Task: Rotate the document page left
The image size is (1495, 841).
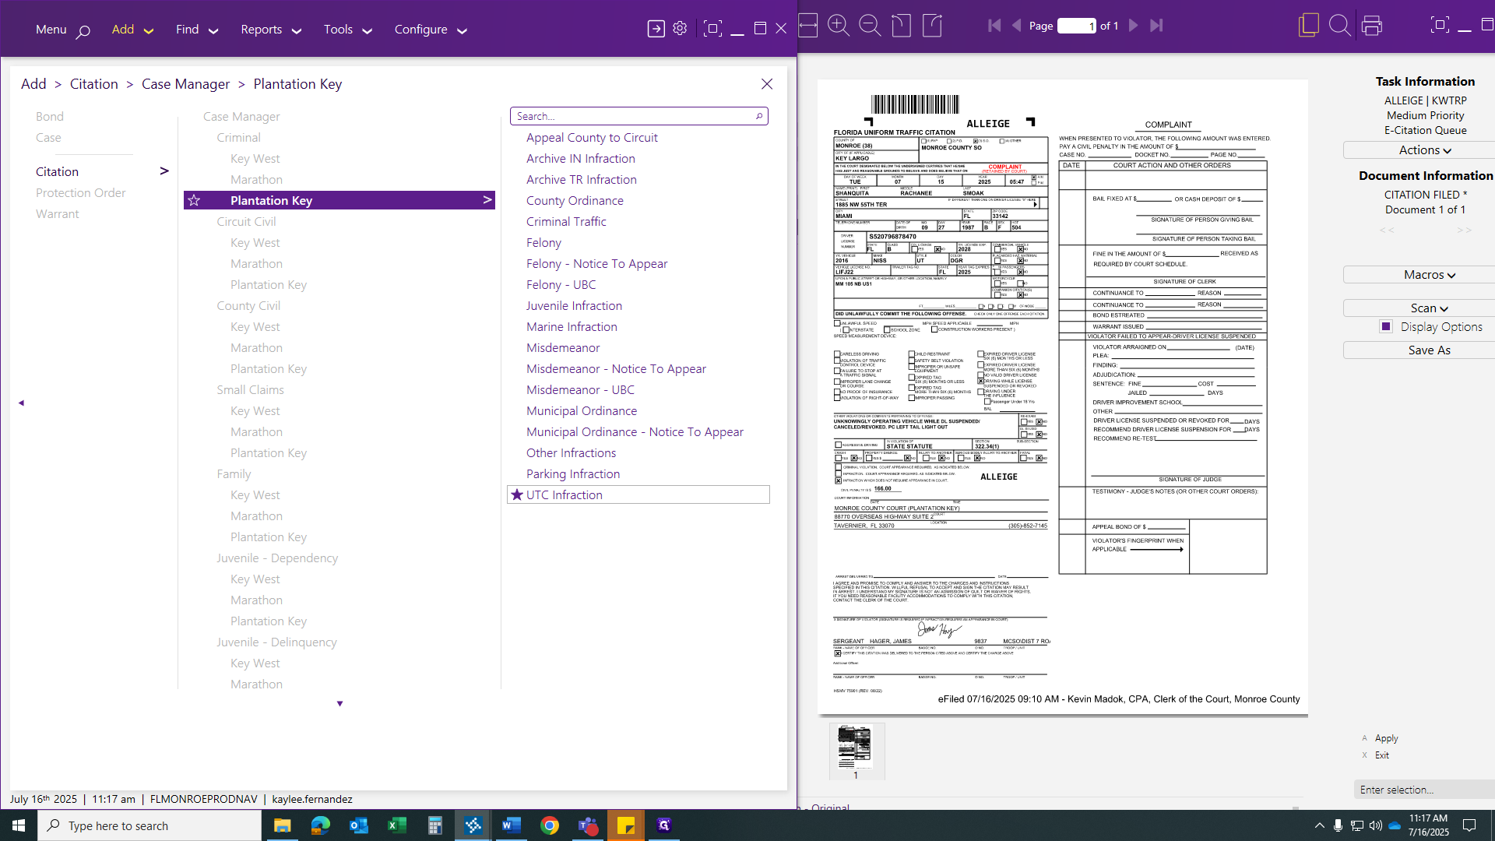Action: pos(901,26)
